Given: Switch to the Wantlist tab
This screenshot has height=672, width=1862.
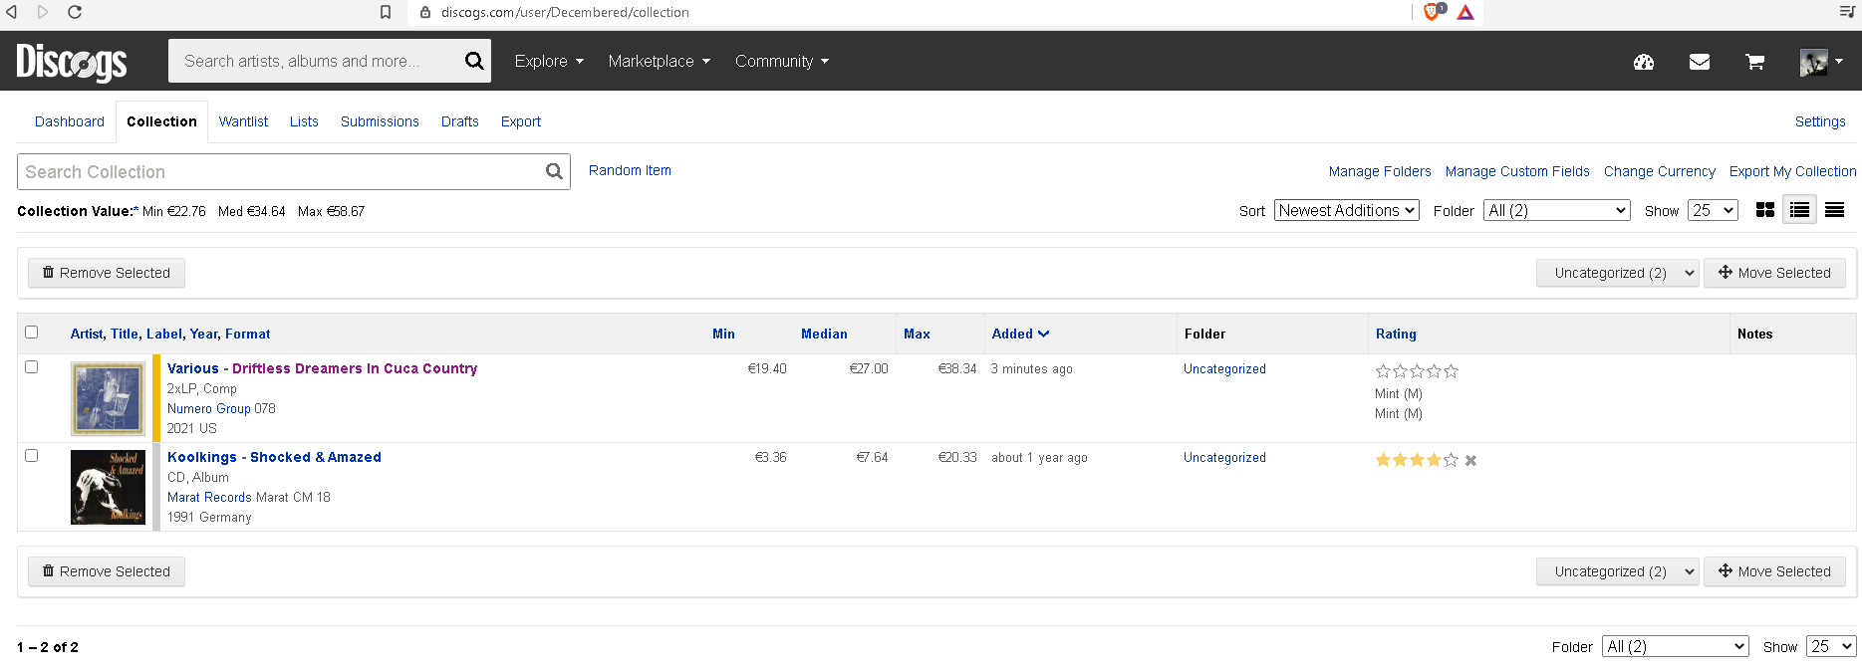Looking at the screenshot, I should (243, 121).
